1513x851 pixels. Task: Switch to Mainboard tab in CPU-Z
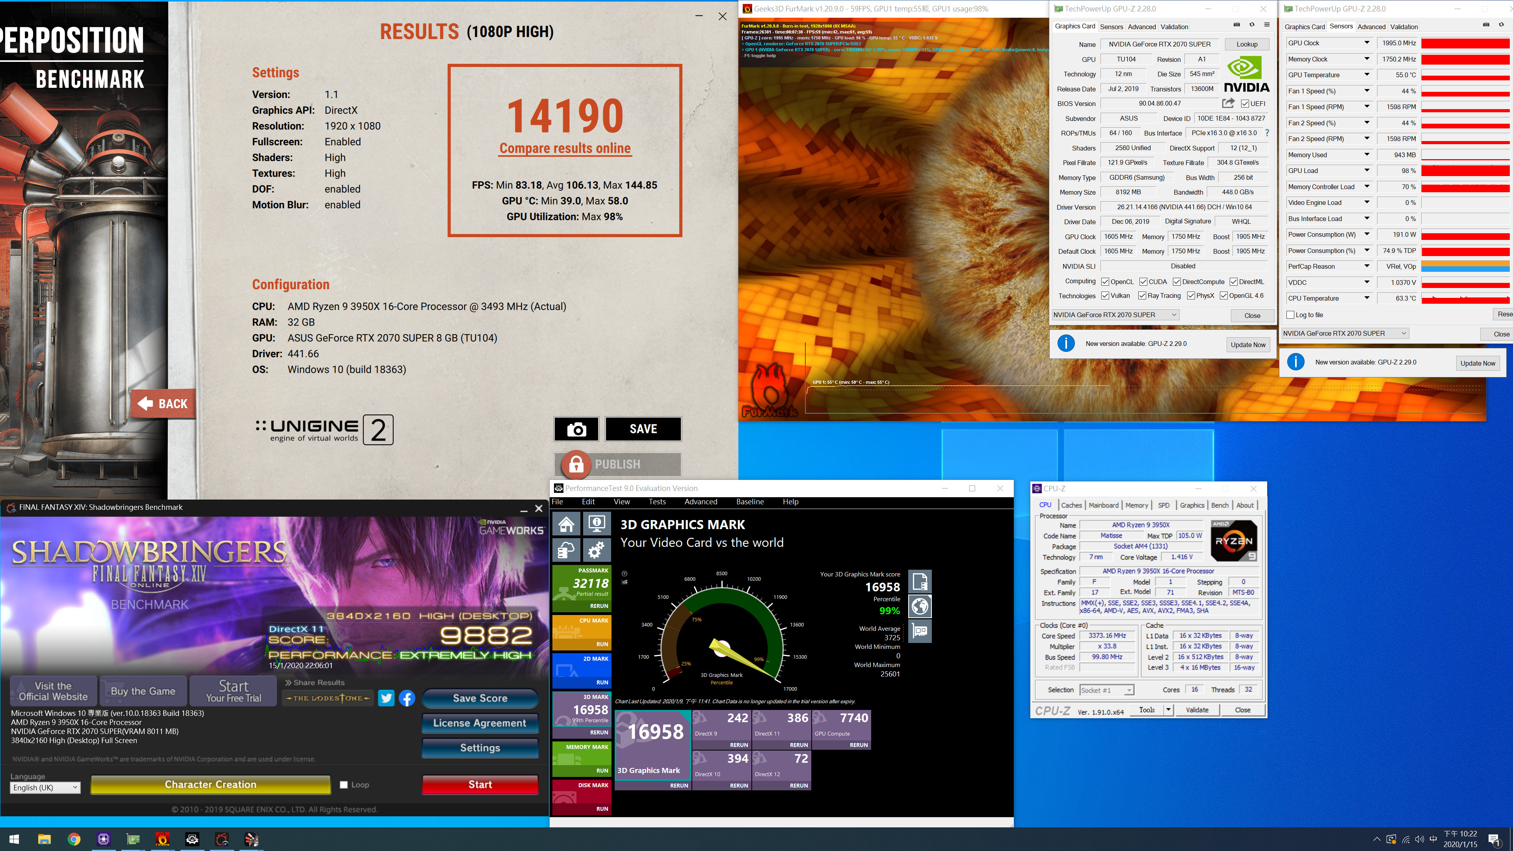1103,505
